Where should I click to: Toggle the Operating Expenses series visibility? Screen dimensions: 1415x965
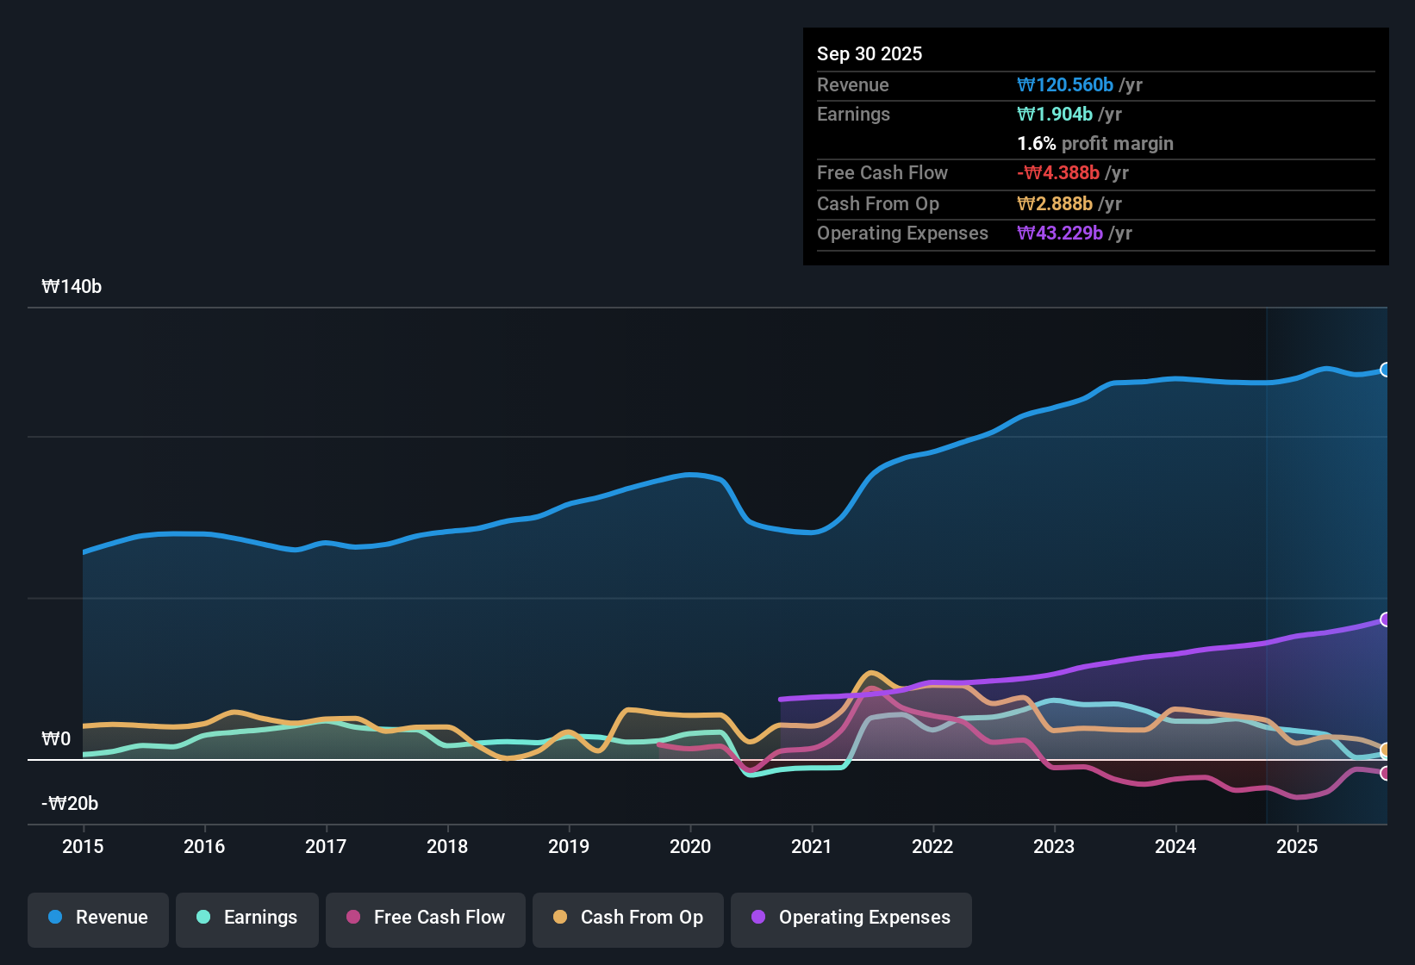[851, 918]
